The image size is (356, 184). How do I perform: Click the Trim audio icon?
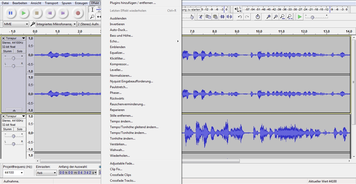click(x=222, y=17)
